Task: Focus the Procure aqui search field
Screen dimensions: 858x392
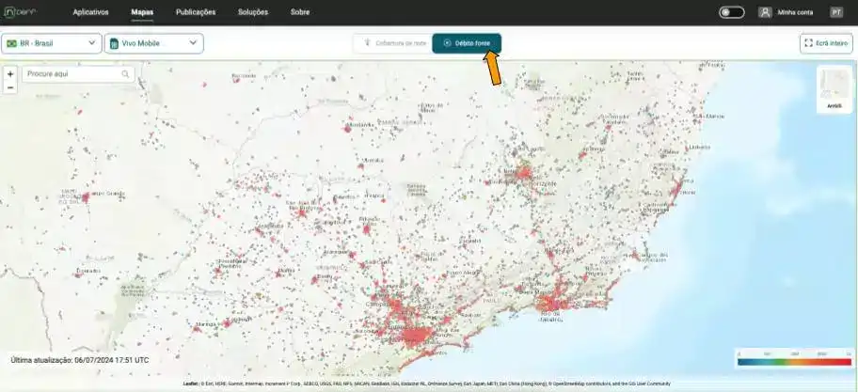Action: (x=78, y=74)
